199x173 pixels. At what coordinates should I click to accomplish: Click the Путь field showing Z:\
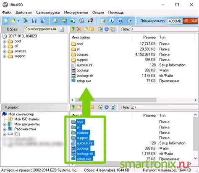click(x=165, y=107)
